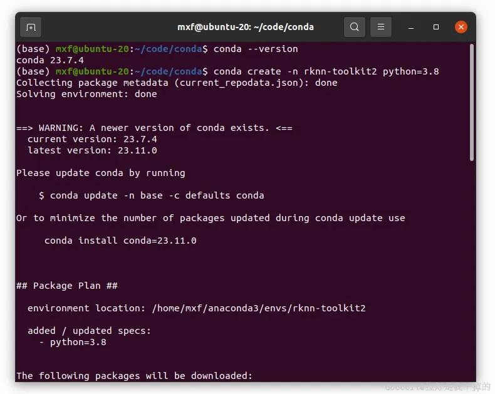Click 'conda create -n rknn-toolkit2 python=3.8' command
The image size is (495, 394).
[326, 71]
